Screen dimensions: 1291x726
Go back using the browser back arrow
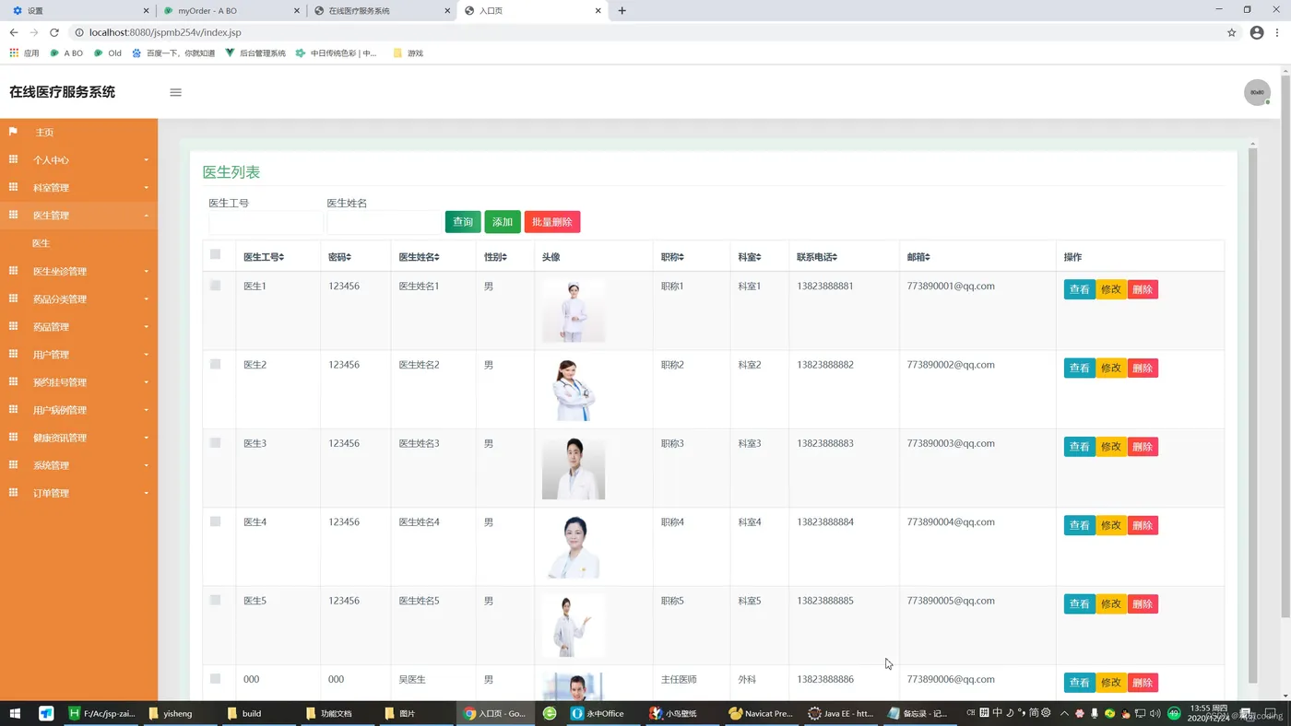14,32
